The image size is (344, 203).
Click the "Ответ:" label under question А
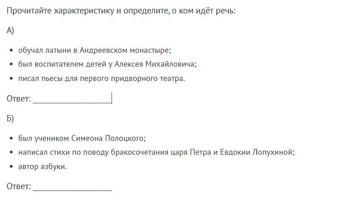pyautogui.click(x=19, y=99)
